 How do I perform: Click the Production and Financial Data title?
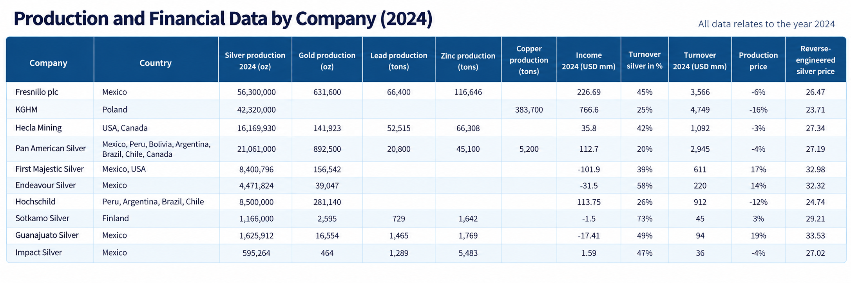pyautogui.click(x=223, y=19)
